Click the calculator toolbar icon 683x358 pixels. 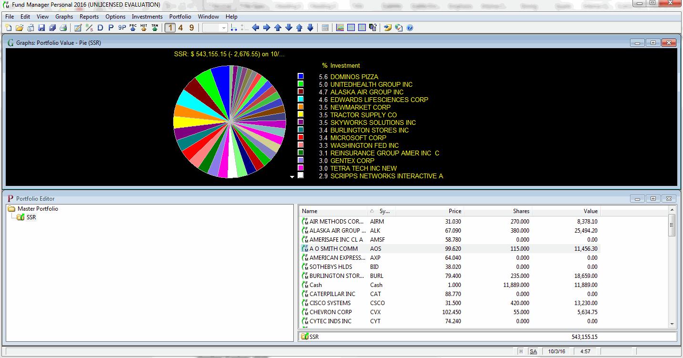point(325,28)
